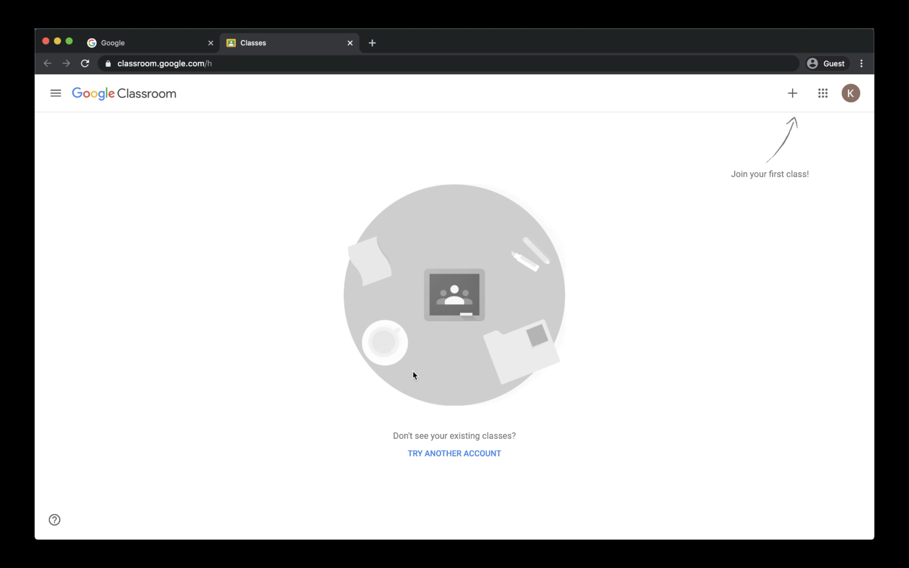Switch to the Google tab
Screen dimensions: 909x568
point(150,43)
